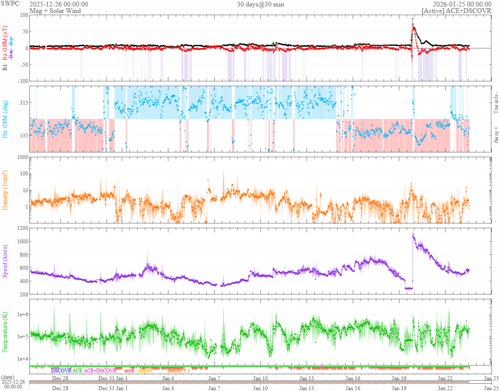Click the start date 2025-12-26 00:00:00
Image resolution: width=500 pixels, height=391 pixels.
point(59,4)
